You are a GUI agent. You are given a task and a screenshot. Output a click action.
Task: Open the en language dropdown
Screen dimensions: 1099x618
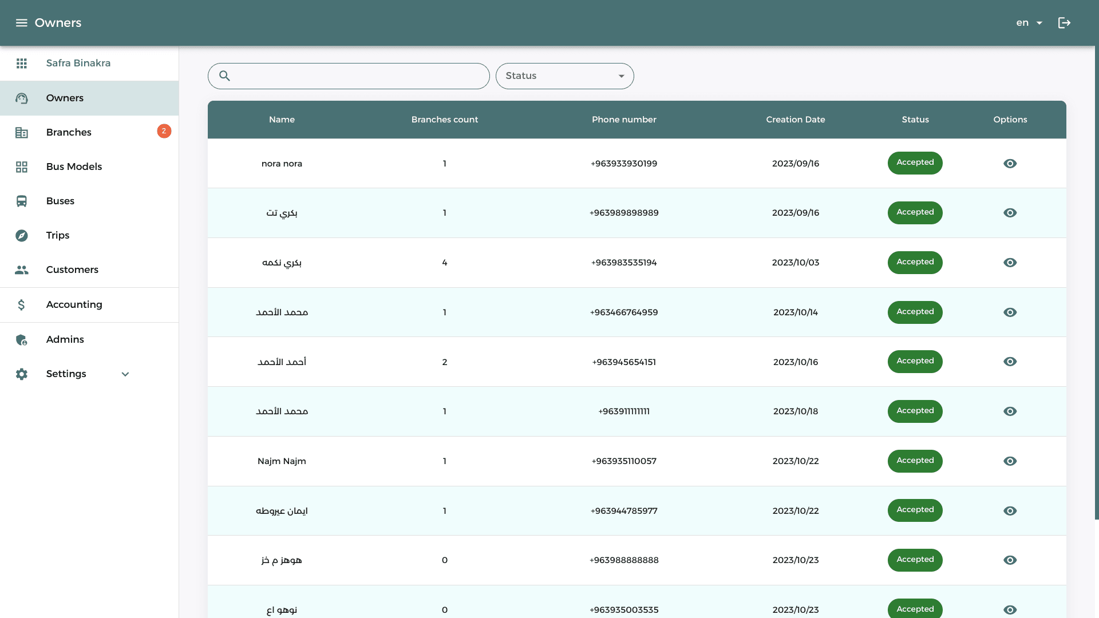[1029, 23]
